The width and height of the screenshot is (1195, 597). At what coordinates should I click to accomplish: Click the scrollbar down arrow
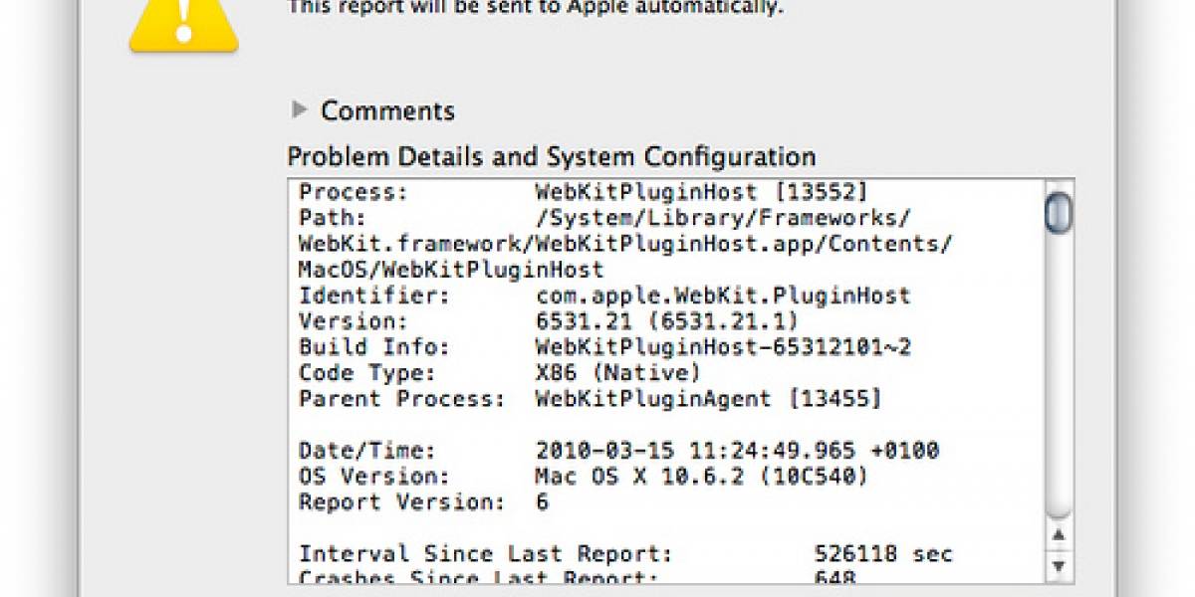click(x=1059, y=568)
